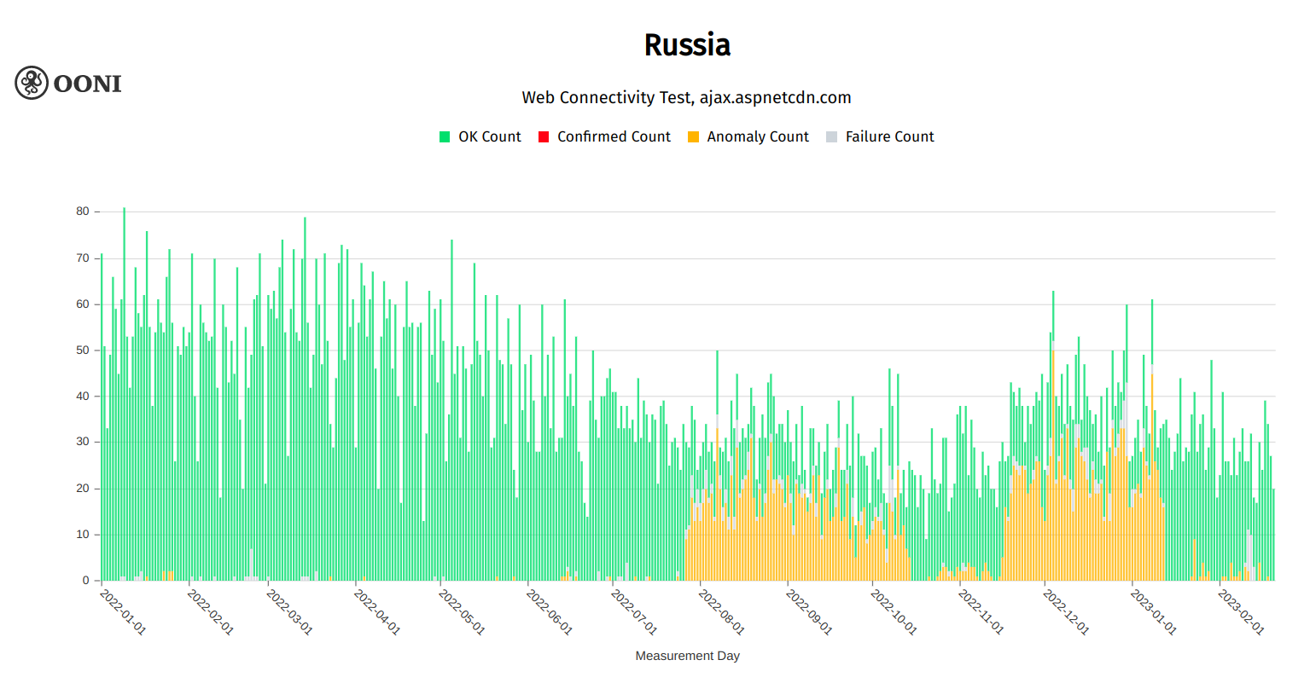Click the Measurement Day axis title
Screen dimensions: 1310x689
point(687,656)
